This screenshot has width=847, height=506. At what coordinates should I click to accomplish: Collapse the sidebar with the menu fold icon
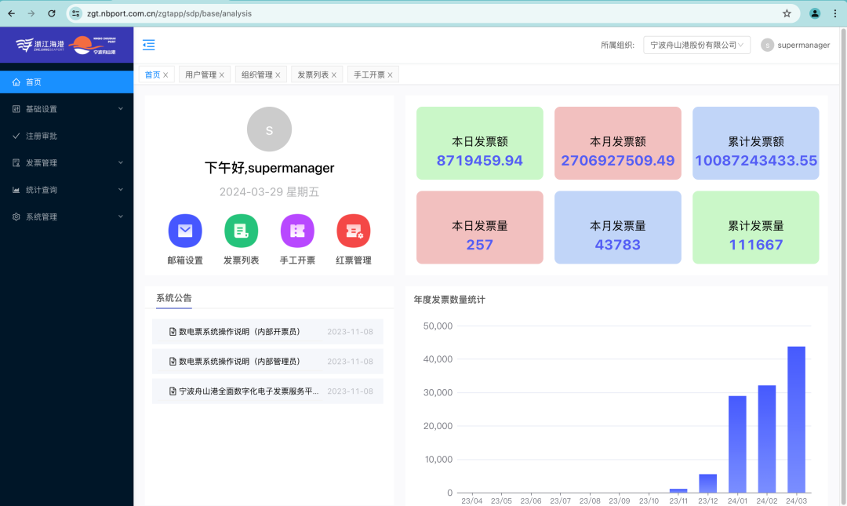(x=148, y=45)
